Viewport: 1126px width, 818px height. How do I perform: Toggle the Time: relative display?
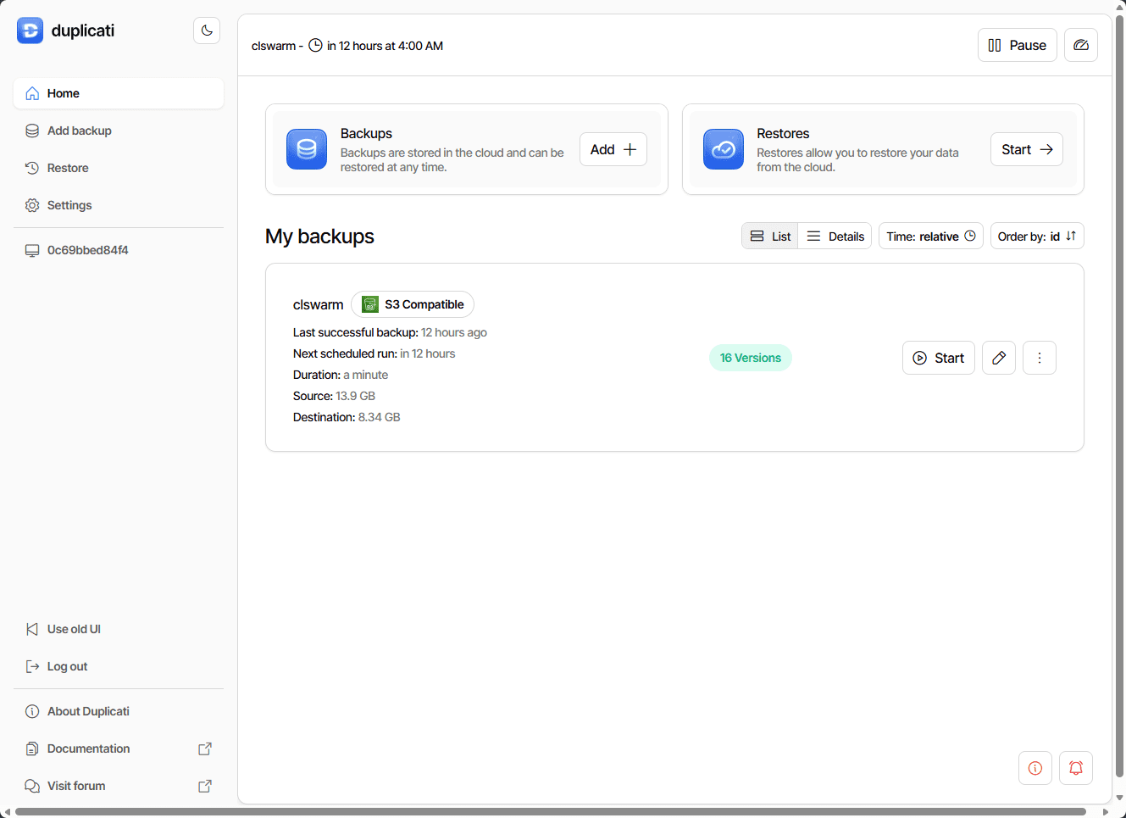(931, 236)
